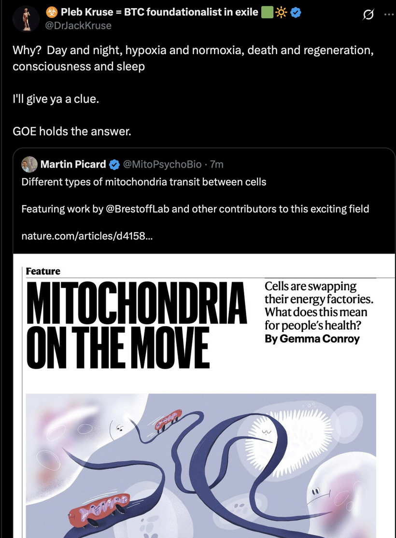Open Martin Picard display name
This screenshot has height=538, width=396.
73,164
